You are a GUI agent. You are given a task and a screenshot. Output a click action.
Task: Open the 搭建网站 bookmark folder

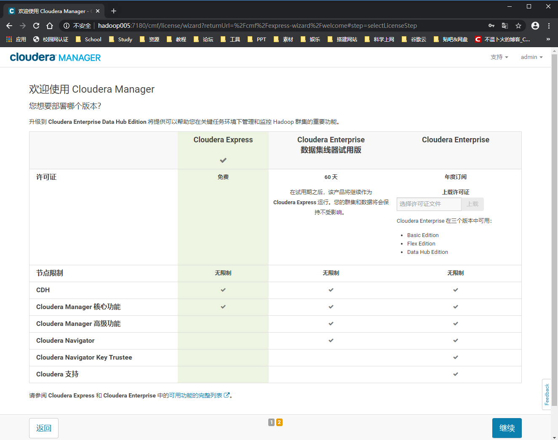342,39
